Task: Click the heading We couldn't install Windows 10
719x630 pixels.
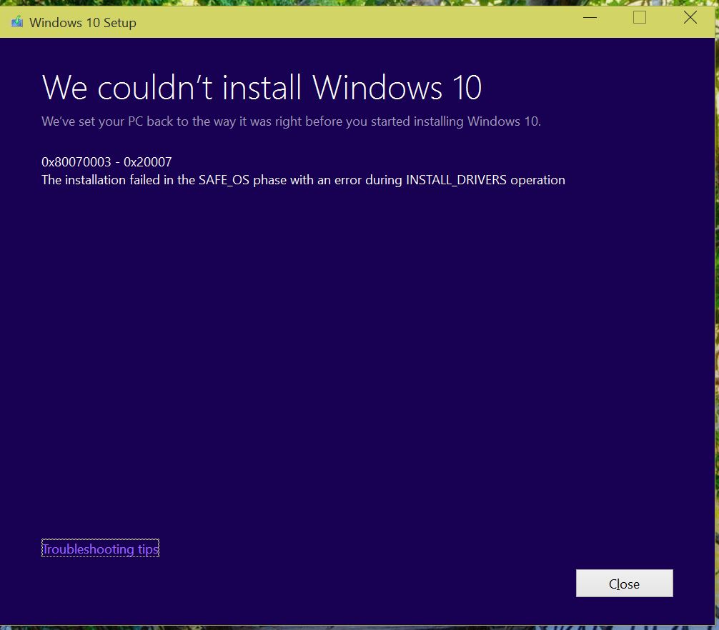Action: [x=262, y=87]
